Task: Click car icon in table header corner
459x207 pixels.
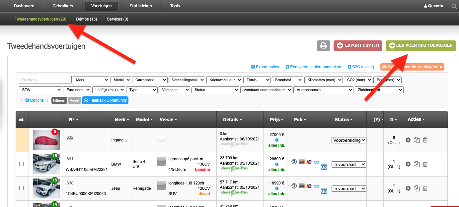Action: click(x=22, y=120)
